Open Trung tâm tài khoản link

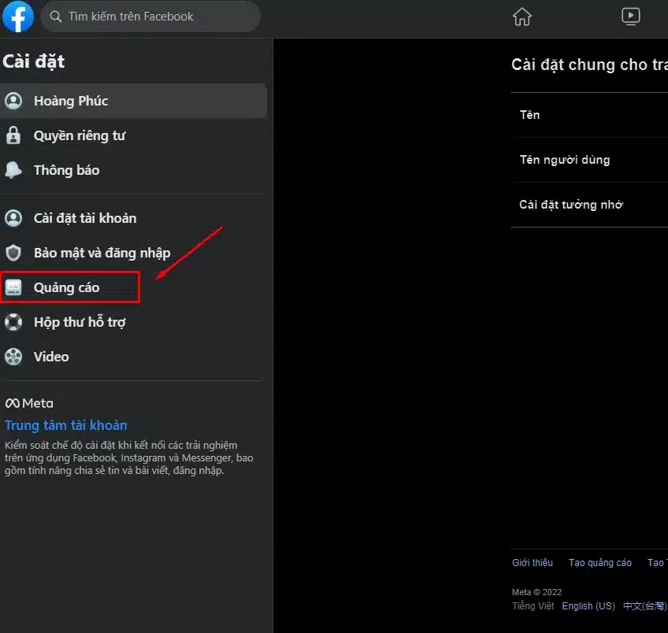tap(66, 425)
